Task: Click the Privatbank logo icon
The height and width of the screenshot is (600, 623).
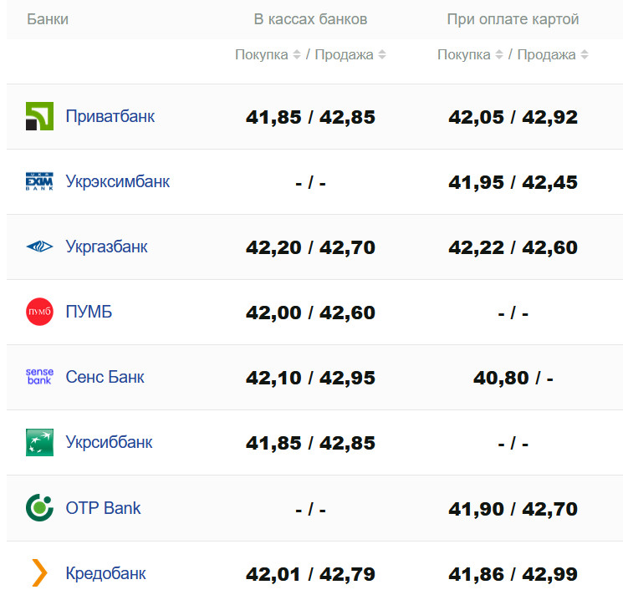Action: 39,116
